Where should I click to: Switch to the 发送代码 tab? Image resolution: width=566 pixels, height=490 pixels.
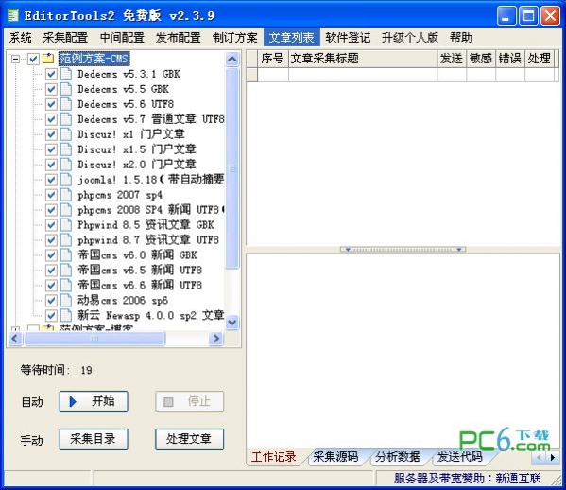coord(459,457)
